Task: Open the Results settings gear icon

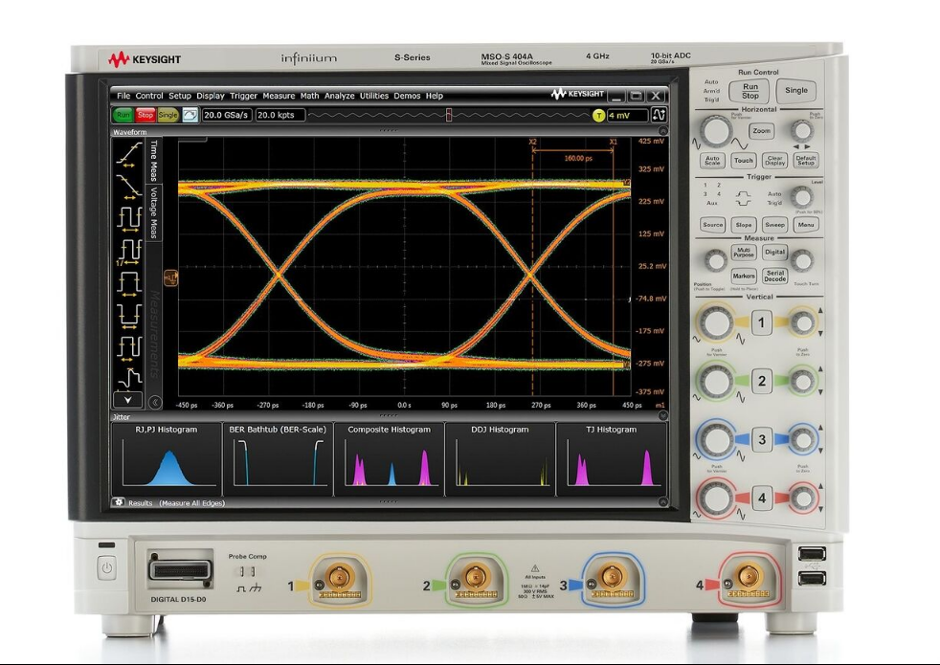Action: point(119,501)
